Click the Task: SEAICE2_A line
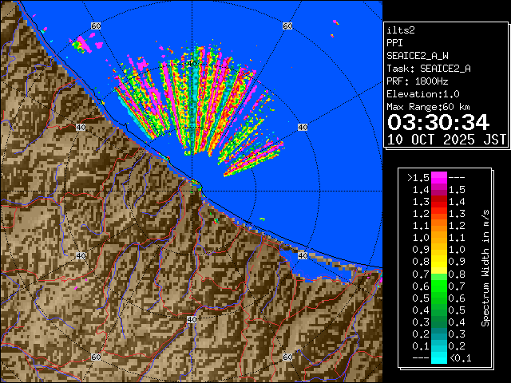511x383 pixels. click(x=428, y=69)
